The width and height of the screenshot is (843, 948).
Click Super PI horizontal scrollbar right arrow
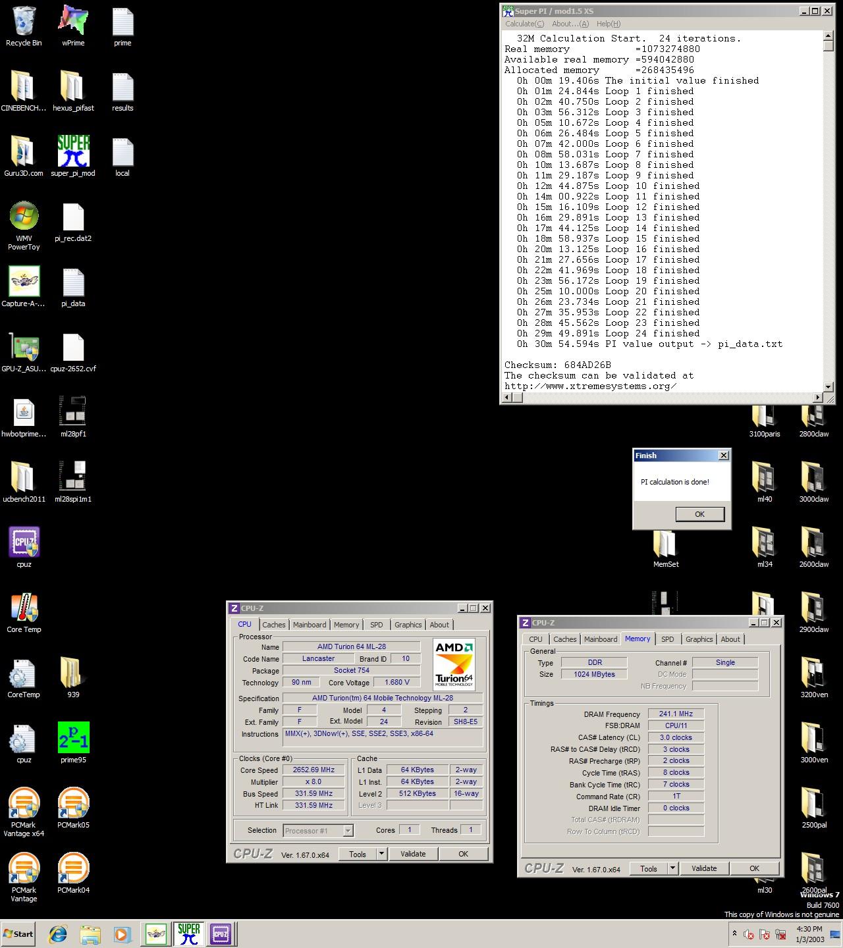click(818, 397)
